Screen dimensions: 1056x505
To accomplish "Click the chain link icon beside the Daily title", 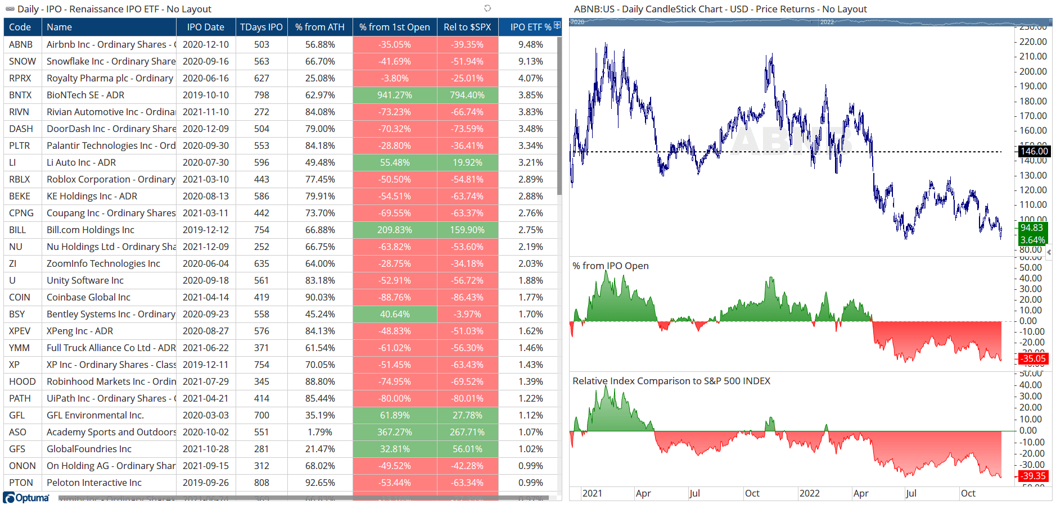I will [10, 8].
